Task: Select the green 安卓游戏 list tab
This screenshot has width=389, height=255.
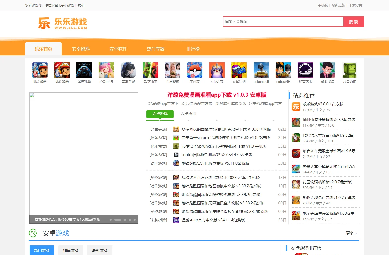Action: (160, 114)
